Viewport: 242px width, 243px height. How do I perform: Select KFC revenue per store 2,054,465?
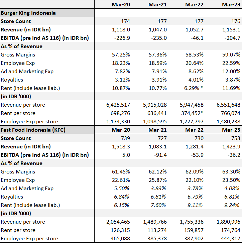(x=118, y=222)
